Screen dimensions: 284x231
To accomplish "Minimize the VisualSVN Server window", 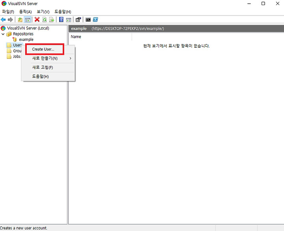I will pyautogui.click(x=249, y=4).
